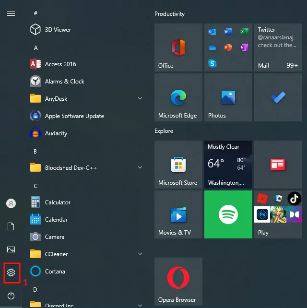
Task: Launch Access 2016
Action: [x=86, y=64]
